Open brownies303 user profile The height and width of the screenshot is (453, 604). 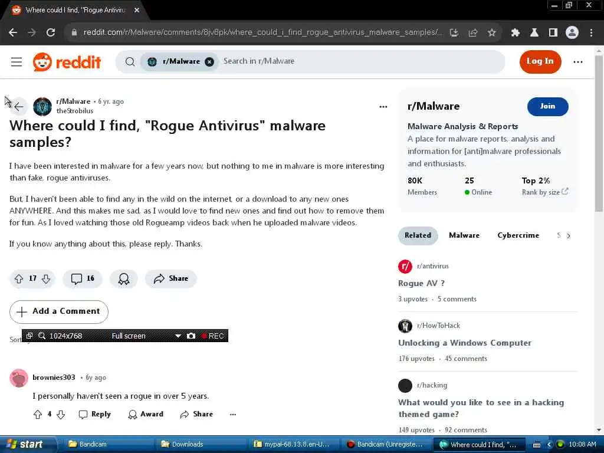pos(54,377)
